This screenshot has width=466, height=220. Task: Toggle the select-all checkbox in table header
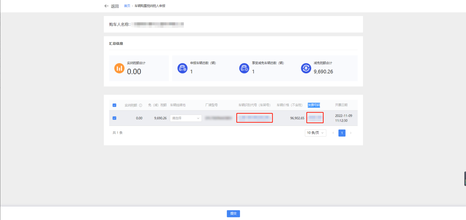point(114,105)
